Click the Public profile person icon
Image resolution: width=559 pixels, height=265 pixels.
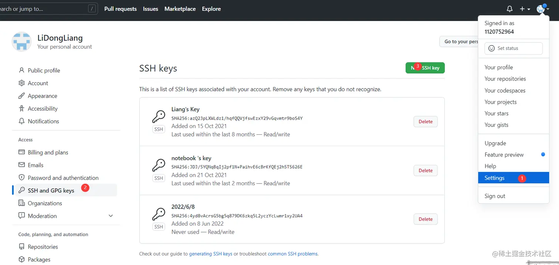click(21, 70)
